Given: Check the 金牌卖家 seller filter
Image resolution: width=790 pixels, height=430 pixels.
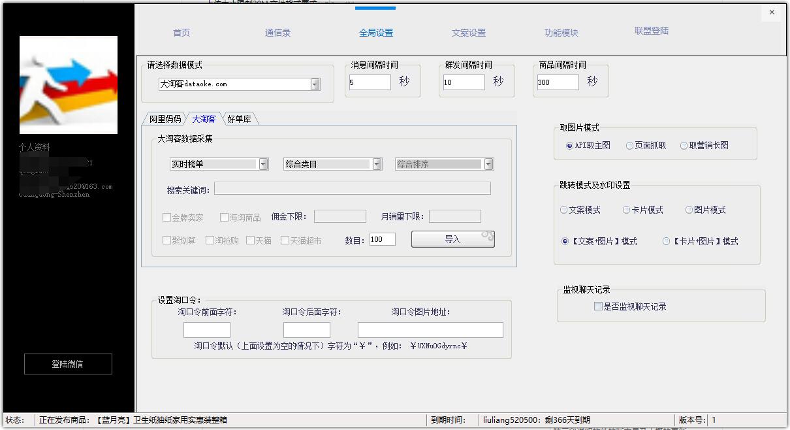Looking at the screenshot, I should (x=166, y=216).
